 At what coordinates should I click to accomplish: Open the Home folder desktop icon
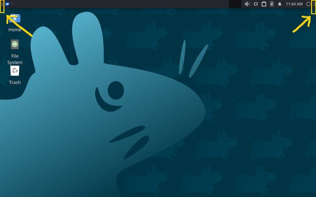pos(15,23)
